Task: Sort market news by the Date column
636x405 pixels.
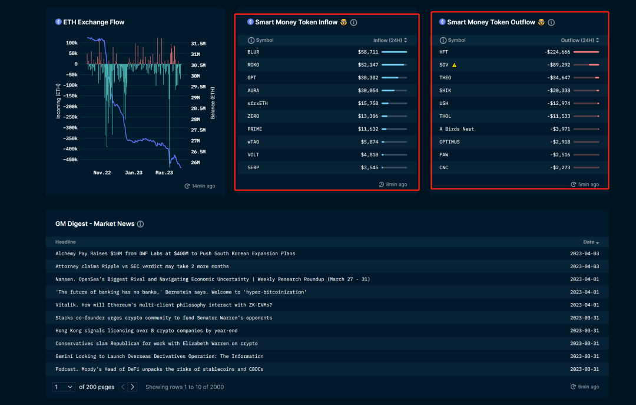Action: [591, 242]
